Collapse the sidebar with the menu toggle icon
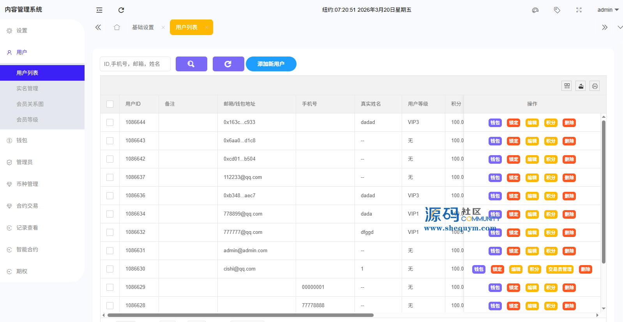The width and height of the screenshot is (623, 322). click(x=99, y=10)
